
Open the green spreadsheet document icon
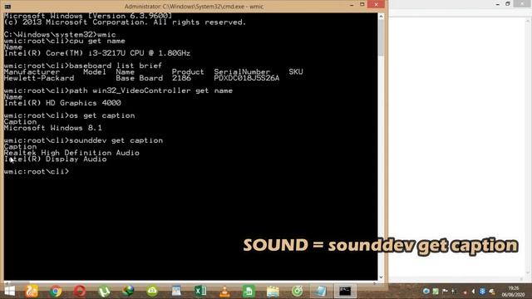pos(249,292)
